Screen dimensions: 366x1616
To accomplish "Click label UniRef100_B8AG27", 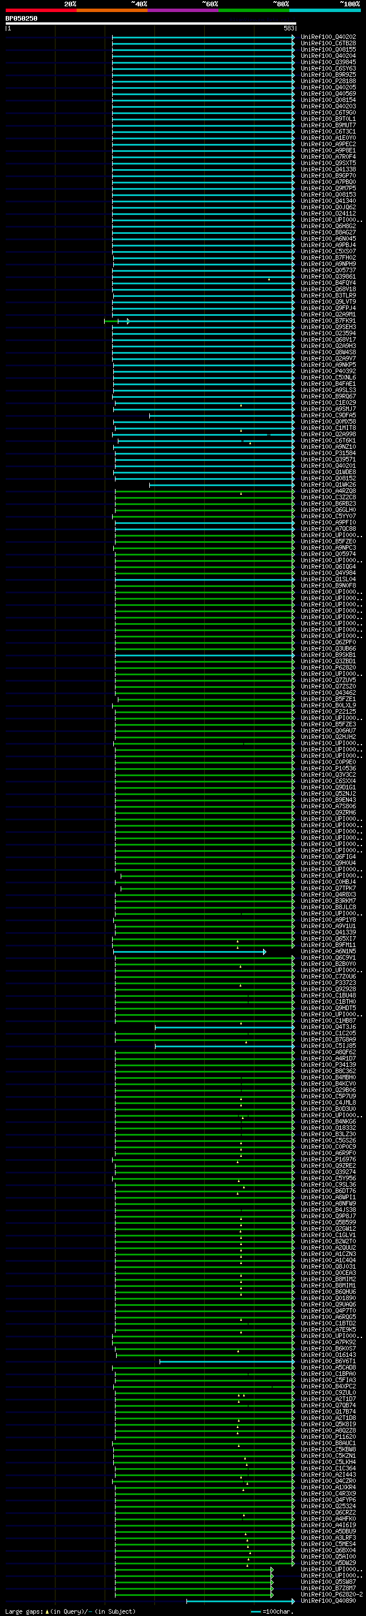I will pos(328,232).
